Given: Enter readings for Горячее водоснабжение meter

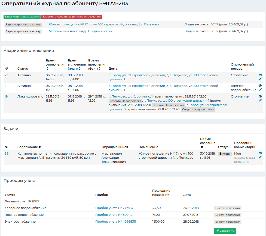Looking at the screenshot, I should click(x=228, y=215).
